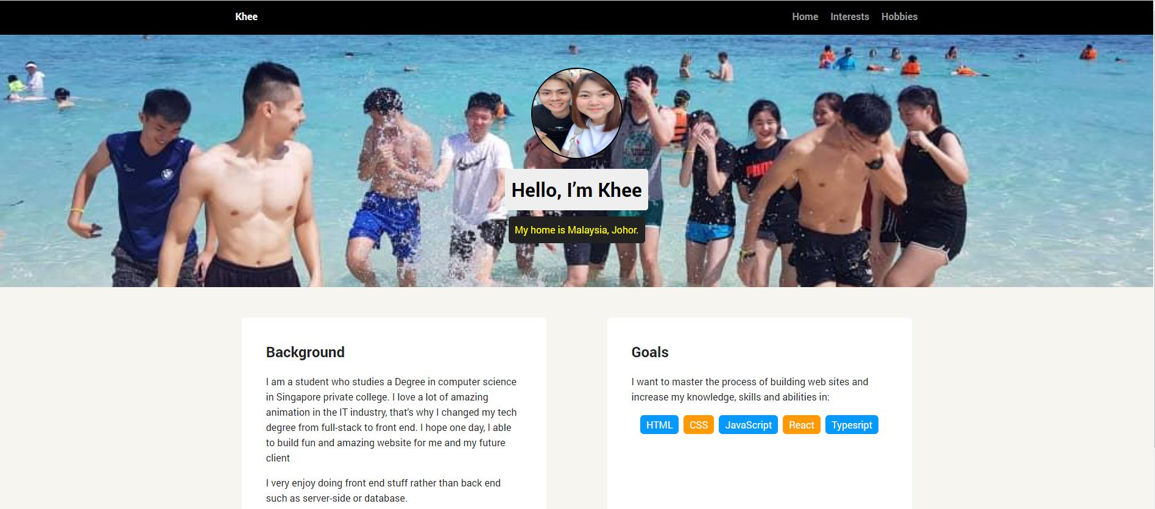Click the HTML skill badge
1155x509 pixels.
659,425
